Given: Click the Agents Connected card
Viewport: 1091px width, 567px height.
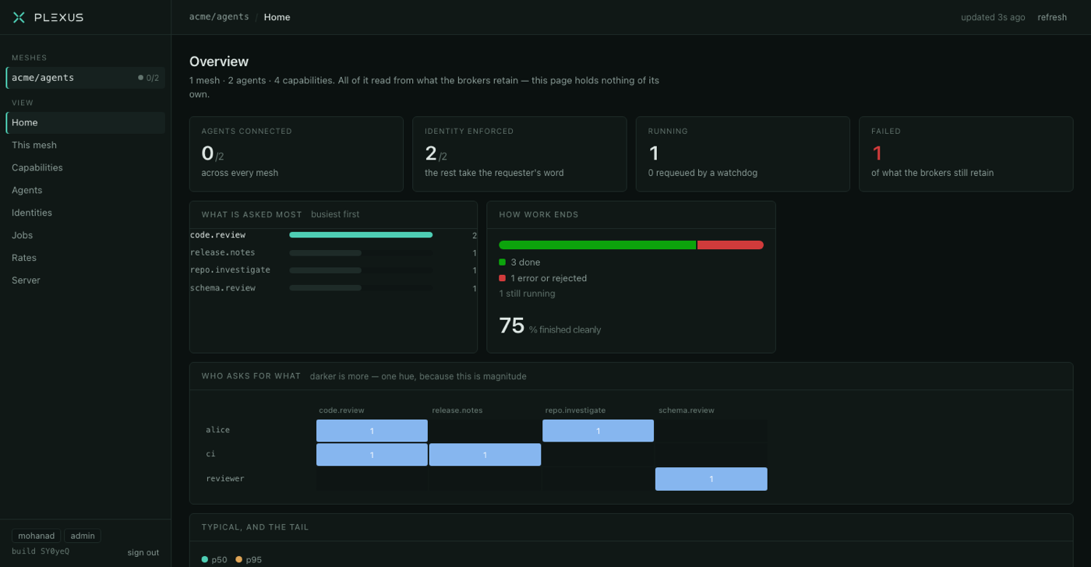Looking at the screenshot, I should (x=296, y=154).
